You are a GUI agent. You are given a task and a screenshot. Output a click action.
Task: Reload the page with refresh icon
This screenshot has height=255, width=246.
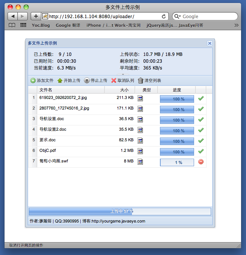point(164,16)
